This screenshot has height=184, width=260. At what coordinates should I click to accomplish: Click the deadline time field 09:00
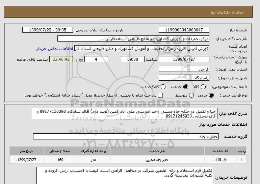[133, 59]
